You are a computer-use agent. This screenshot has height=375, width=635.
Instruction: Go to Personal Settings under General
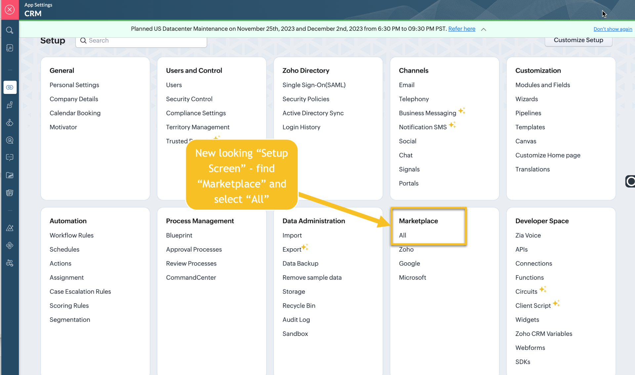click(x=74, y=85)
